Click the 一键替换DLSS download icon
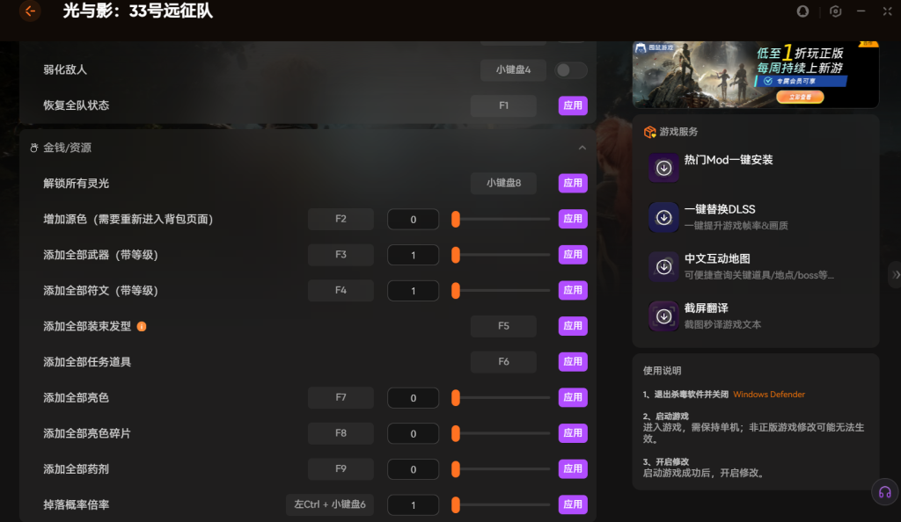 click(x=663, y=217)
